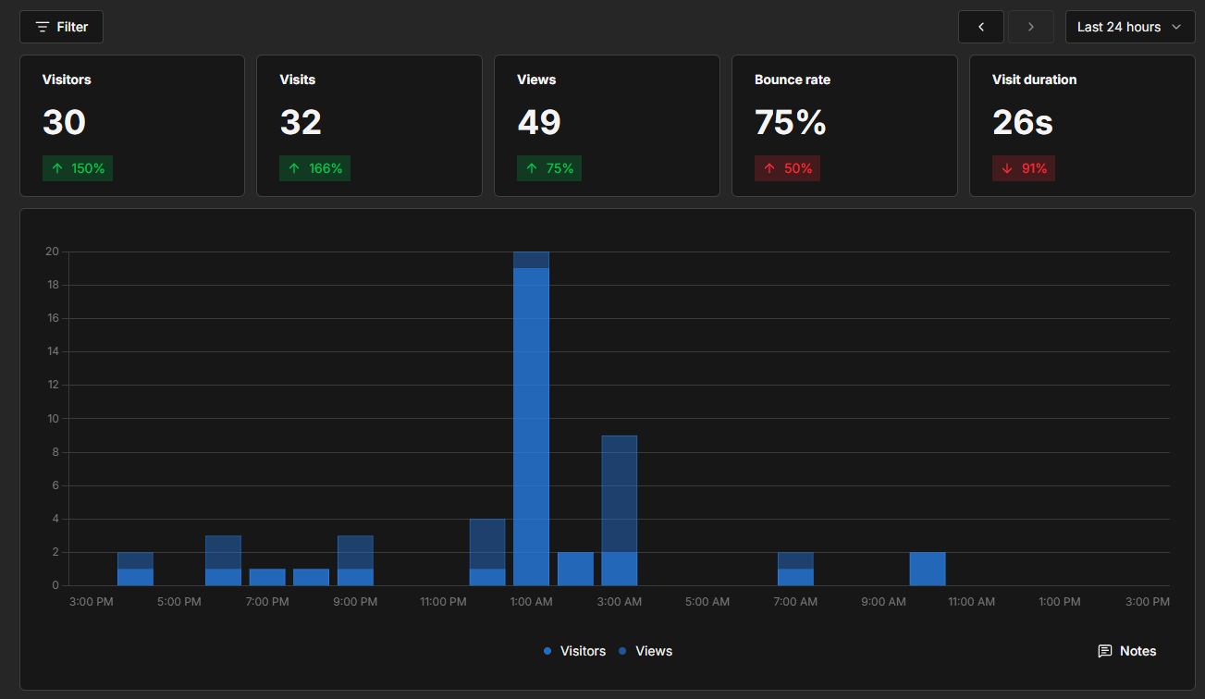Click the 7:00 AM chart bar
1205x699 pixels.
(795, 569)
